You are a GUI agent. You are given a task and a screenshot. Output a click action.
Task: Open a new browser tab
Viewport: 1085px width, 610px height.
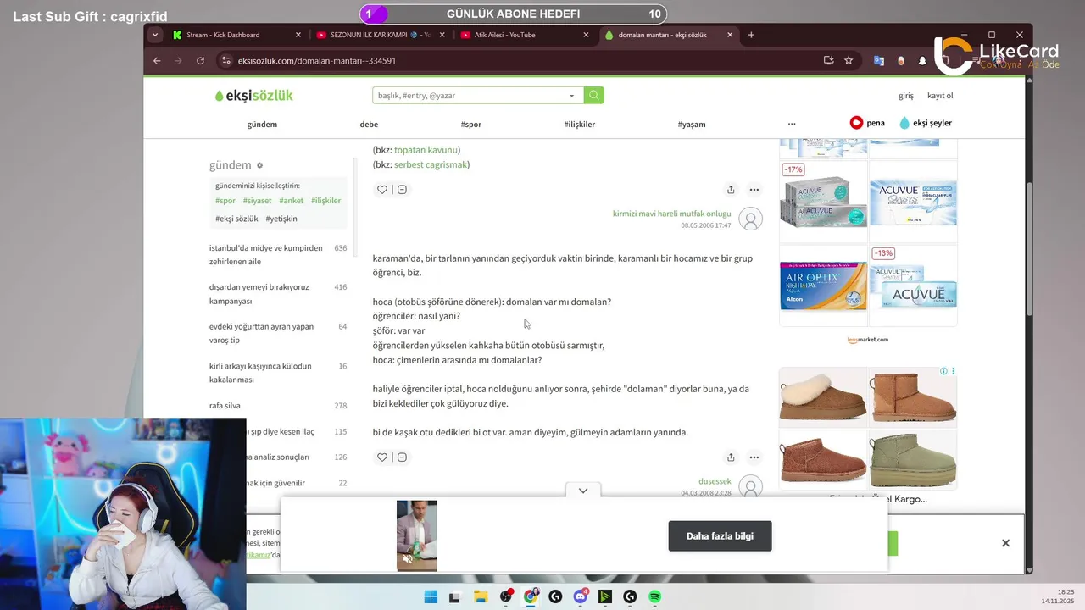coord(751,35)
